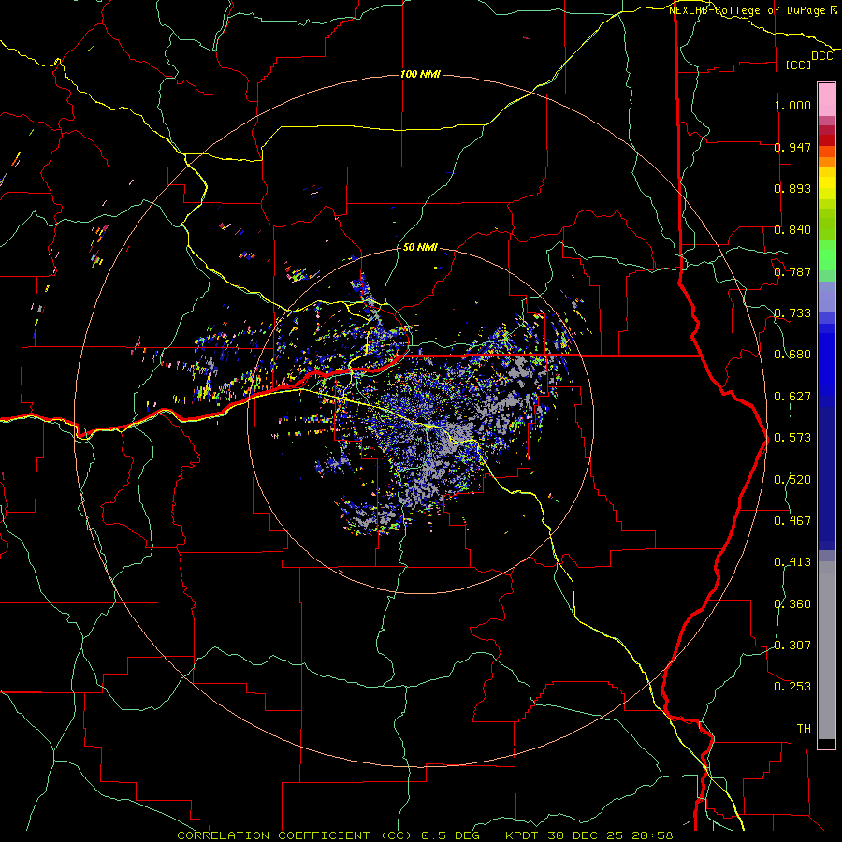Click the 0.947 legend value
Screen dimensions: 842x842
[x=792, y=147]
